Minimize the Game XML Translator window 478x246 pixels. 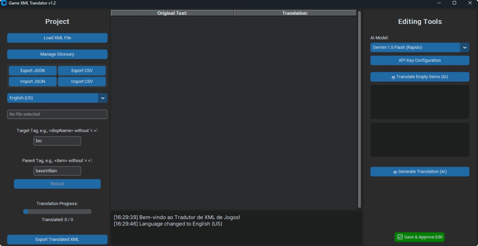[439, 3]
